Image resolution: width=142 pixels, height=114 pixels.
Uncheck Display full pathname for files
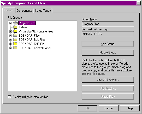click(x=9, y=97)
